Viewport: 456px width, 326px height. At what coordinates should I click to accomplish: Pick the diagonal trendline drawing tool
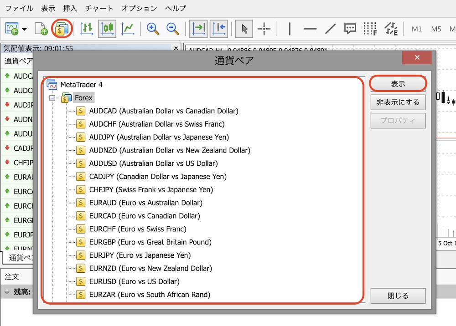click(330, 29)
